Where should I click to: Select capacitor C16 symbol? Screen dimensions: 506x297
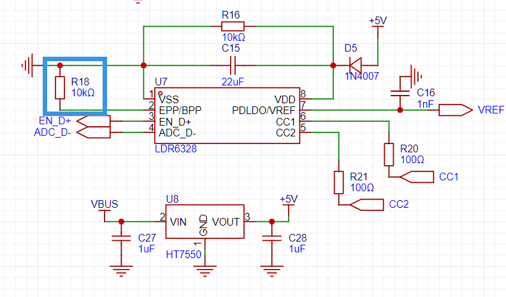tap(400, 93)
